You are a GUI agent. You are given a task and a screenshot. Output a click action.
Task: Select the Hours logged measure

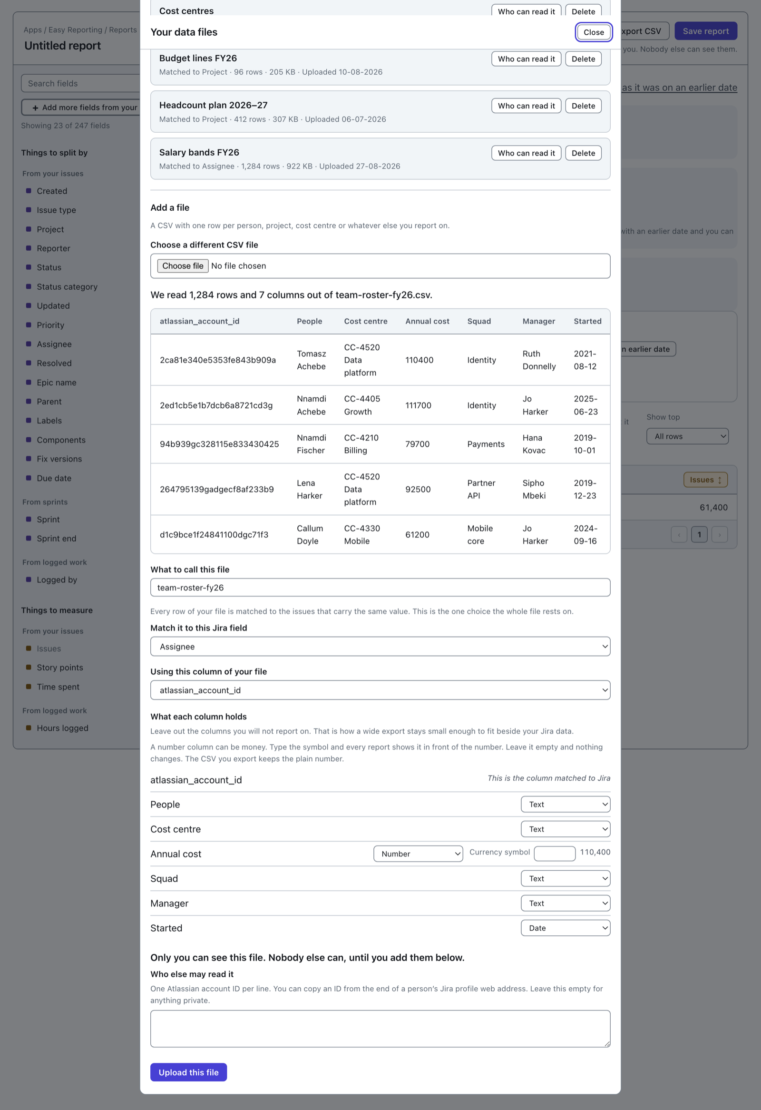pos(62,728)
